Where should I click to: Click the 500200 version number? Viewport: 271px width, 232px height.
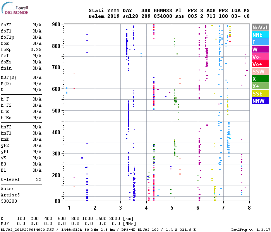click(9, 201)
